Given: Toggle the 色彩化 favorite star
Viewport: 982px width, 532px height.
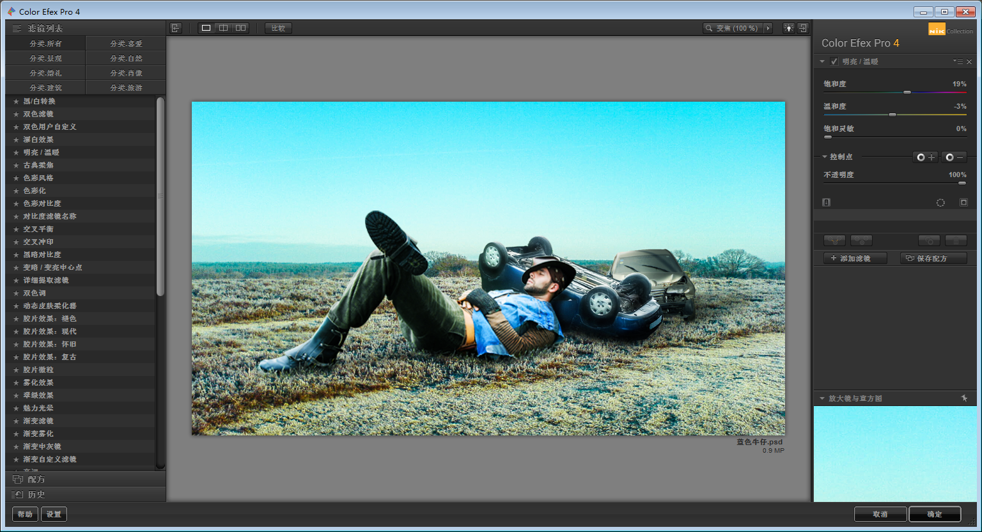Looking at the screenshot, I should (x=16, y=191).
